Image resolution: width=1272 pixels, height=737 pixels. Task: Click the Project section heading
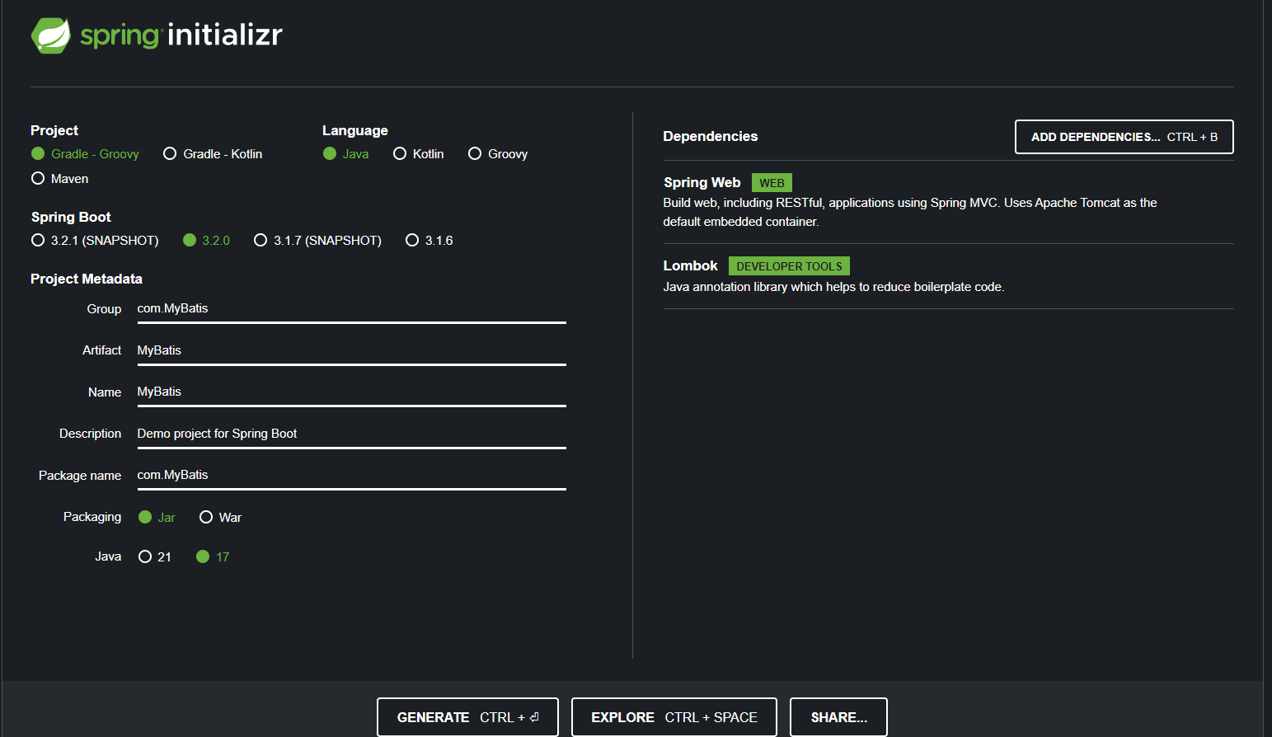pos(54,131)
